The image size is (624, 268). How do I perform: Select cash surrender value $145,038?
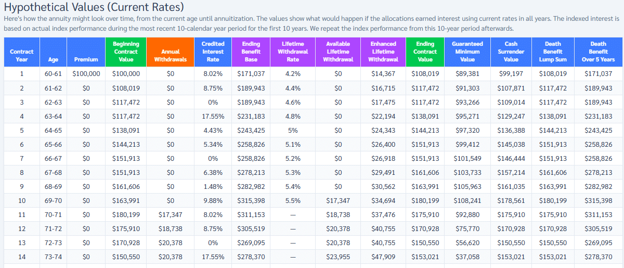511,145
